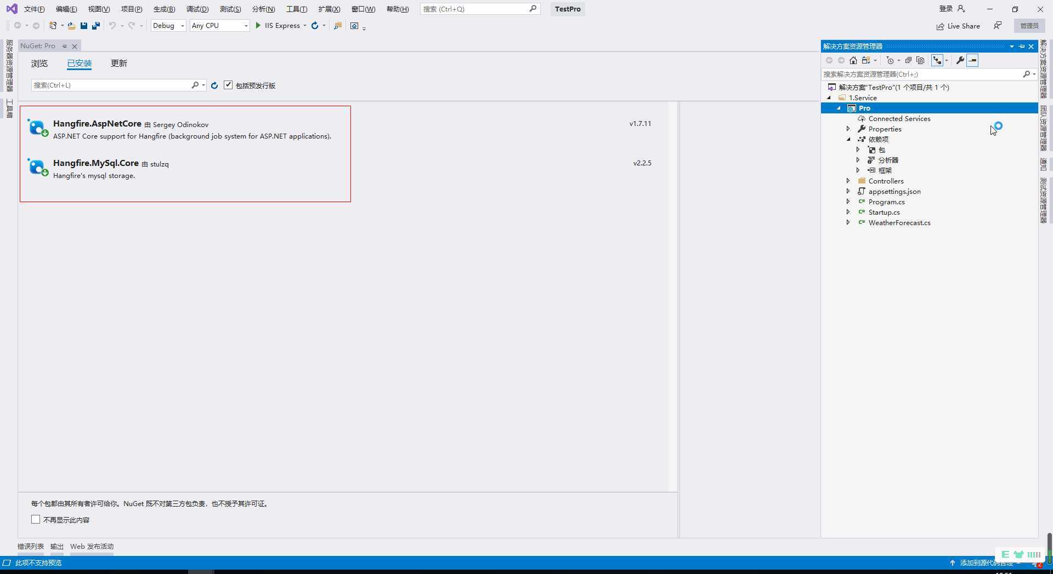Viewport: 1053px width, 574px height.
Task: Click the magnifier icon in NuGet search box
Action: pyautogui.click(x=195, y=85)
